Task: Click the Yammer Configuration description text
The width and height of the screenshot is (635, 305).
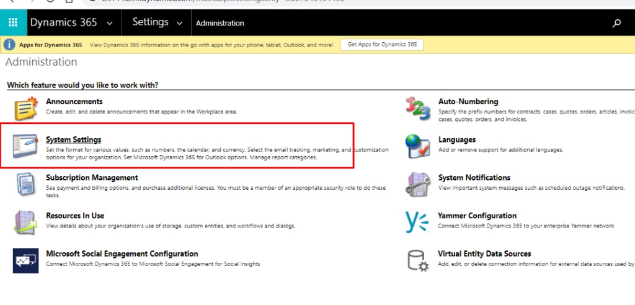Action: [526, 226]
